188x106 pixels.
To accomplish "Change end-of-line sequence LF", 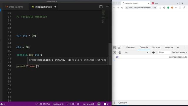I will tap(78, 104).
